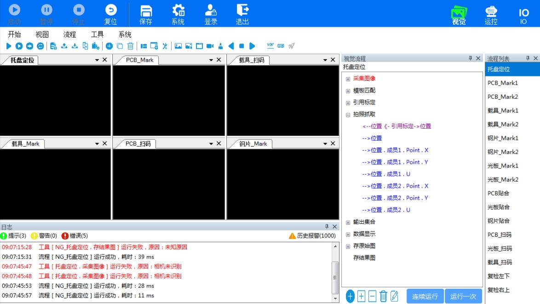Open dropdown arrow of 托盘定位 view
The image size is (540, 304).
(97, 60)
